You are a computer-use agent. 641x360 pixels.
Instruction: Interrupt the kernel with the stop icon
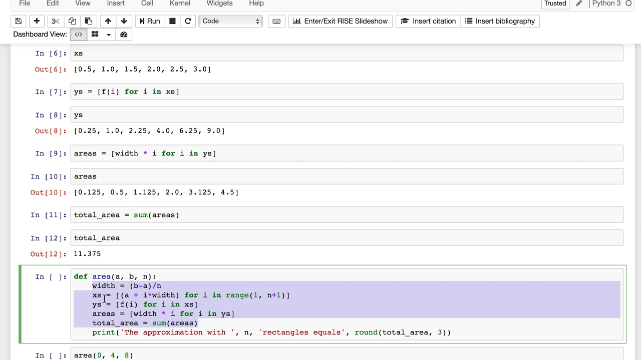pyautogui.click(x=172, y=21)
